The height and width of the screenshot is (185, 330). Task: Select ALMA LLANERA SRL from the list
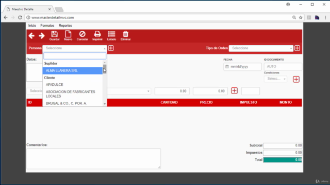(x=73, y=71)
